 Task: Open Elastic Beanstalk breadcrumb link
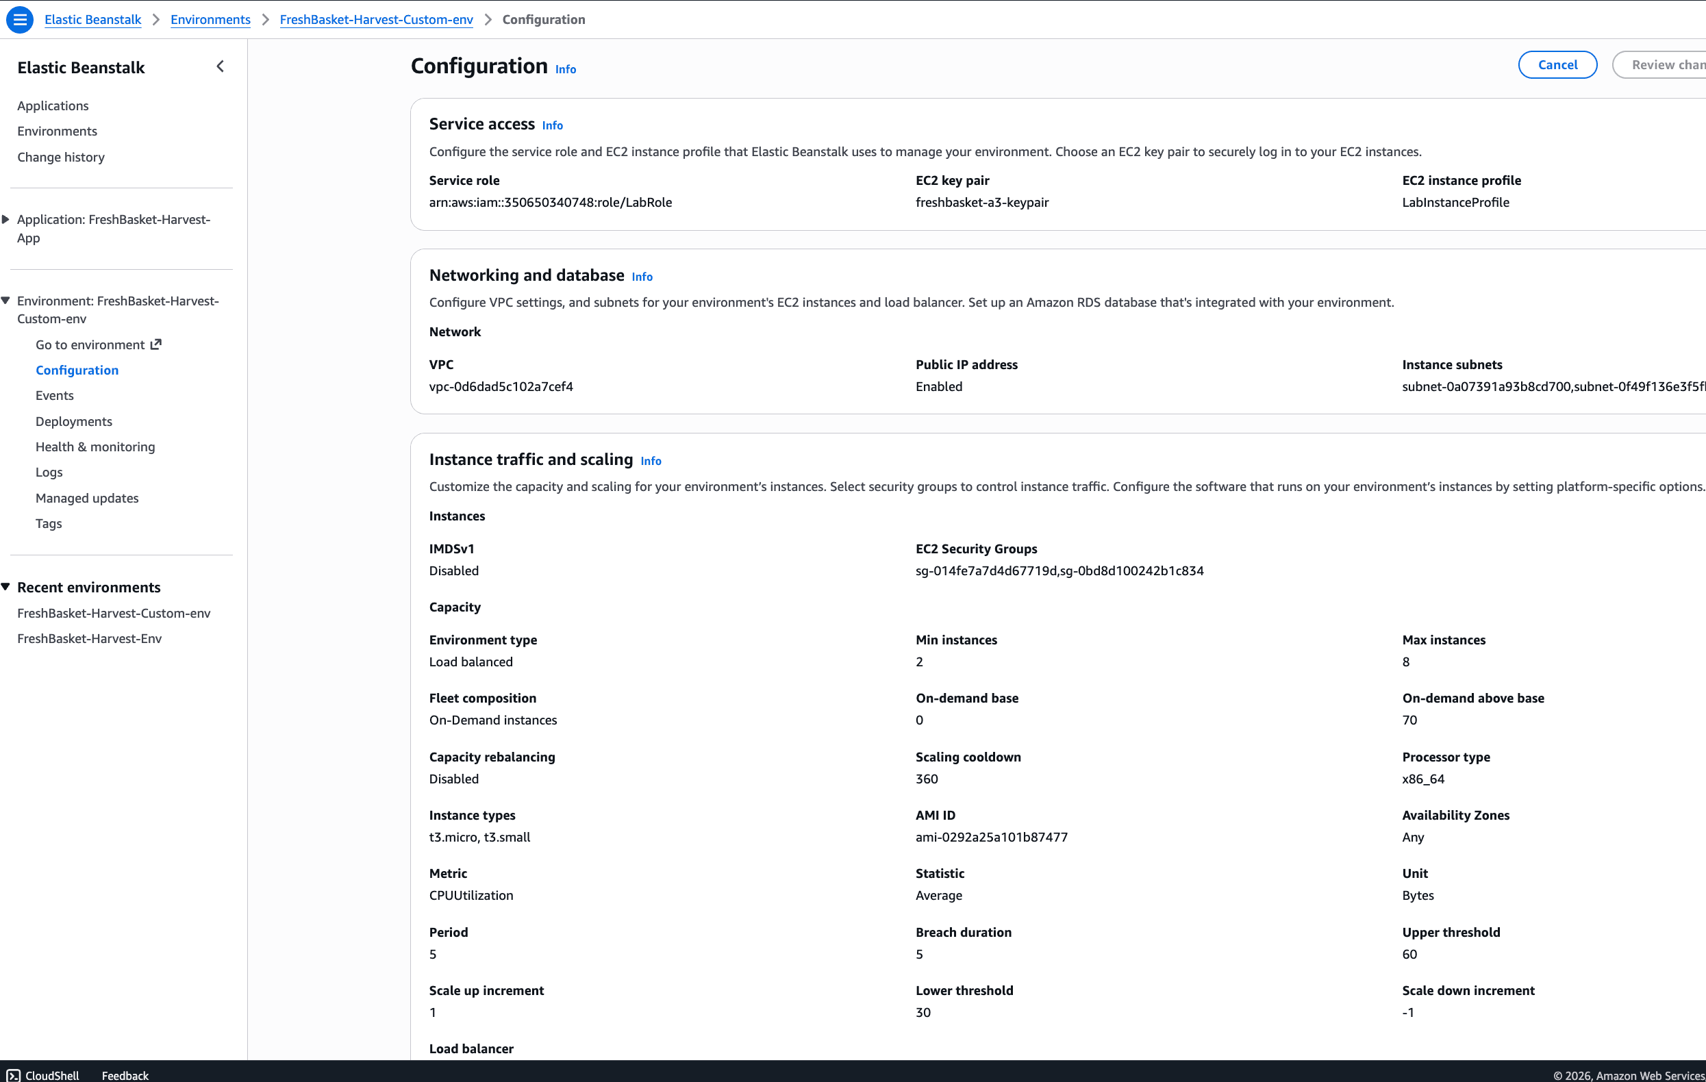[93, 19]
